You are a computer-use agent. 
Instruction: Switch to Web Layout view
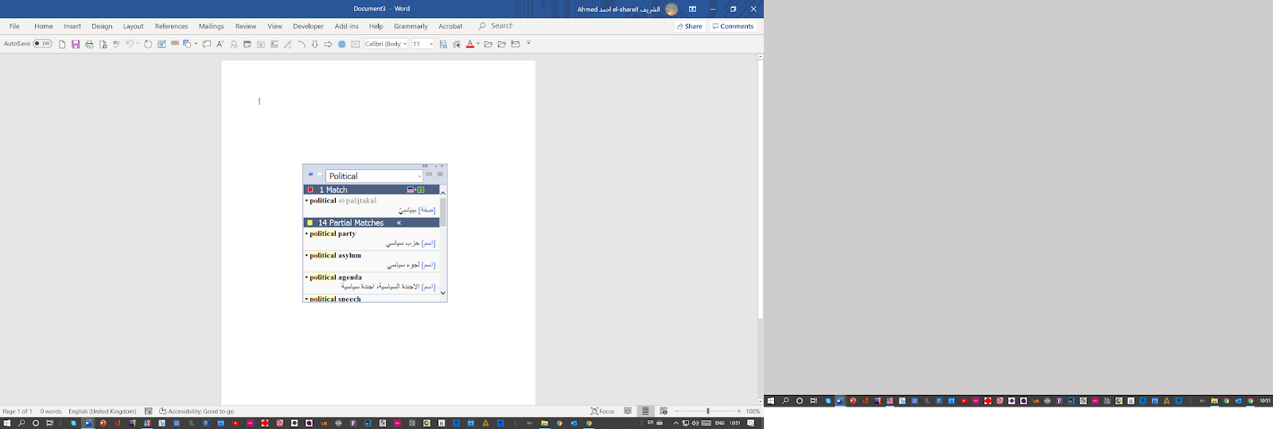(x=664, y=412)
